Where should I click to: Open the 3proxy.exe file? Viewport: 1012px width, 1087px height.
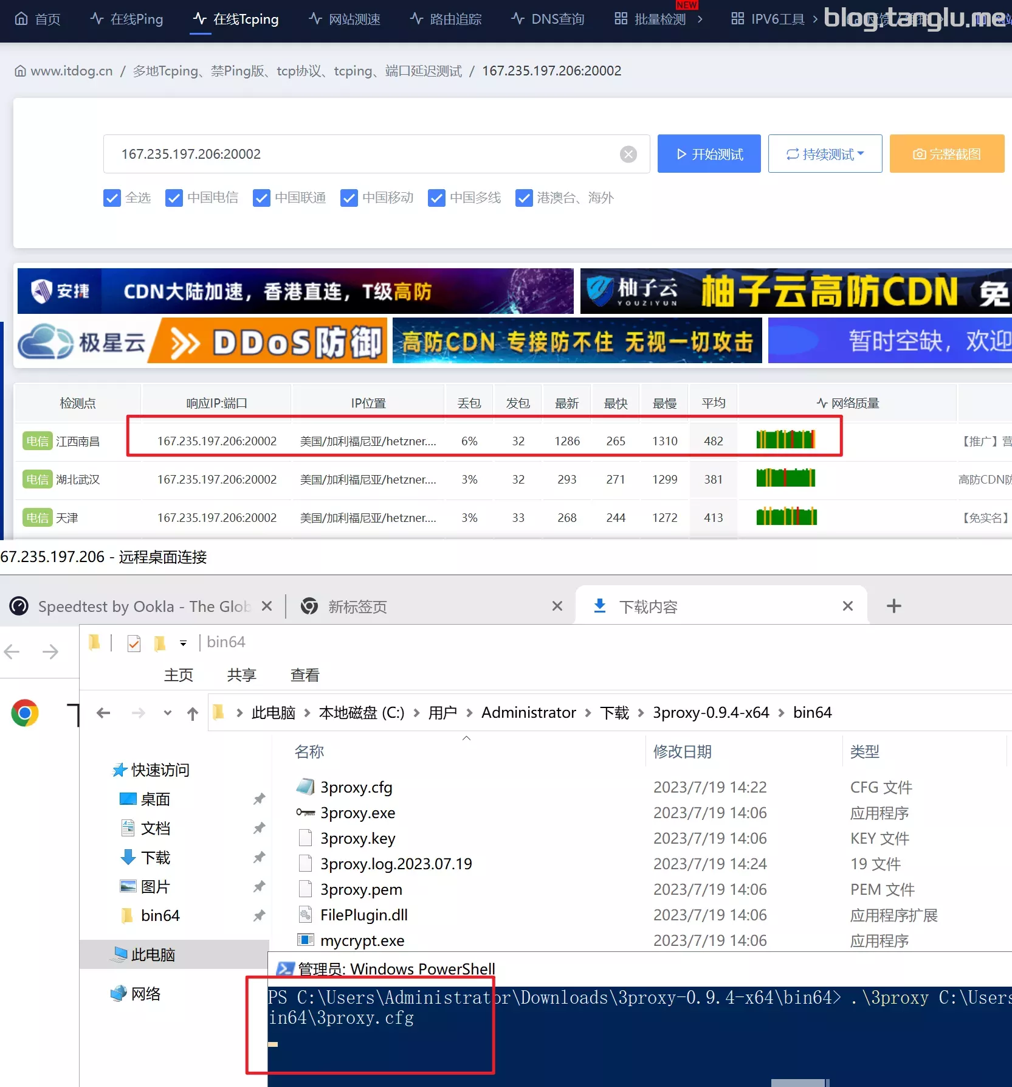pyautogui.click(x=357, y=813)
